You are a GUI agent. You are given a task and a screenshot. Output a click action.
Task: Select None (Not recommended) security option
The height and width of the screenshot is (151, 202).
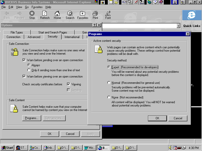(x=109, y=97)
